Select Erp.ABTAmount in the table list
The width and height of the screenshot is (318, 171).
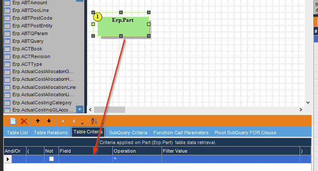pos(29,3)
